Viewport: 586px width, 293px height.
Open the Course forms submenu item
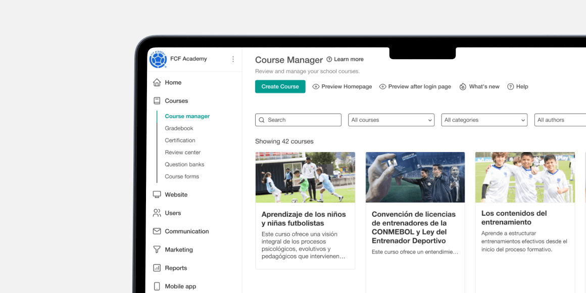182,176
